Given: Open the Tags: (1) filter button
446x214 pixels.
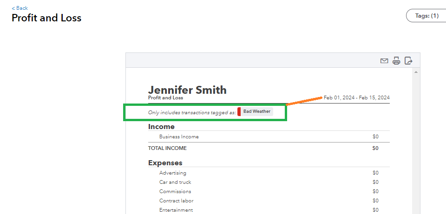Looking at the screenshot, I should 426,16.
